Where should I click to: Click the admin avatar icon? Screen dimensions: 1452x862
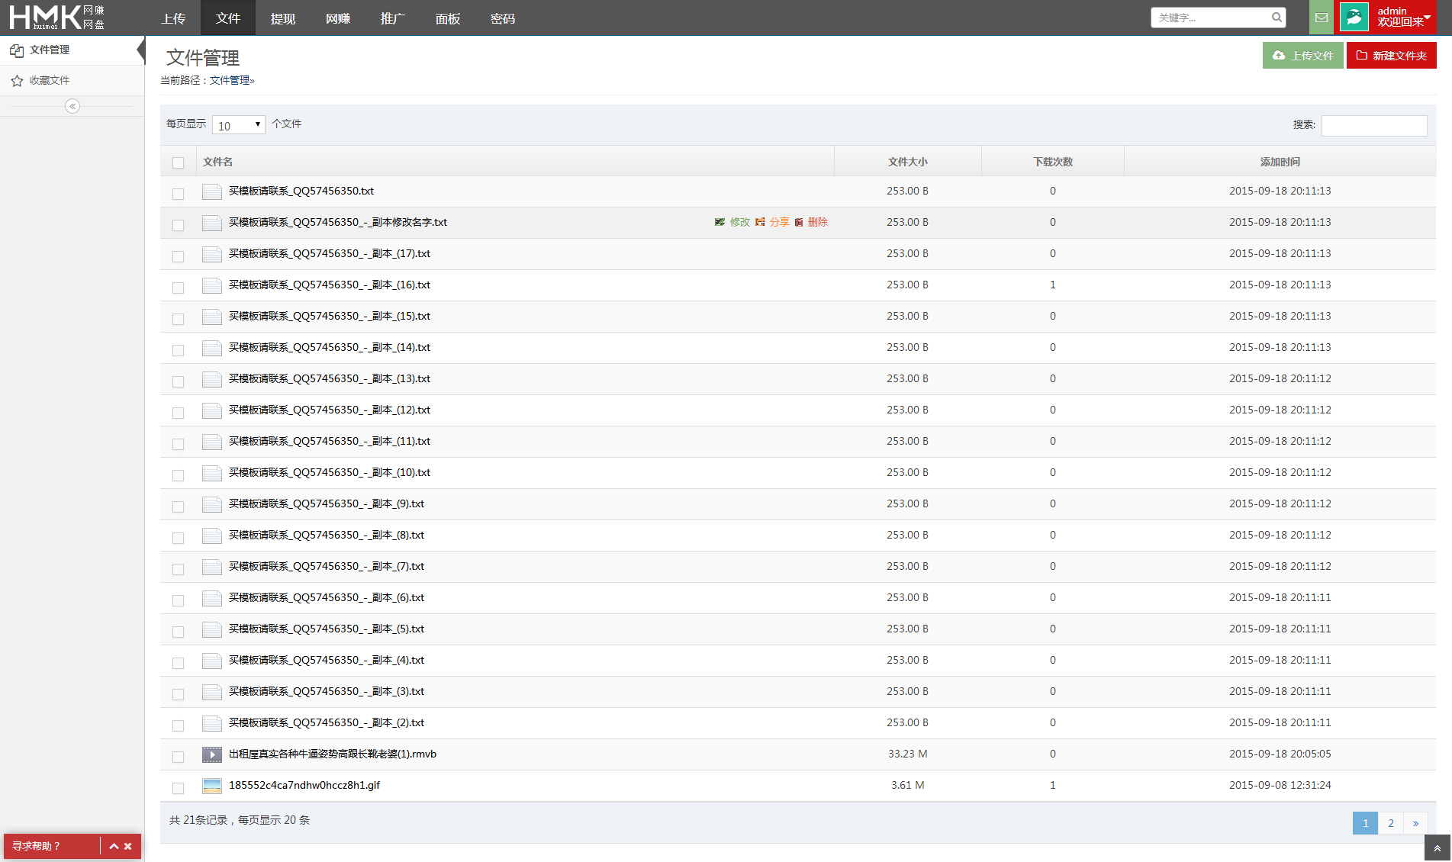click(x=1354, y=18)
